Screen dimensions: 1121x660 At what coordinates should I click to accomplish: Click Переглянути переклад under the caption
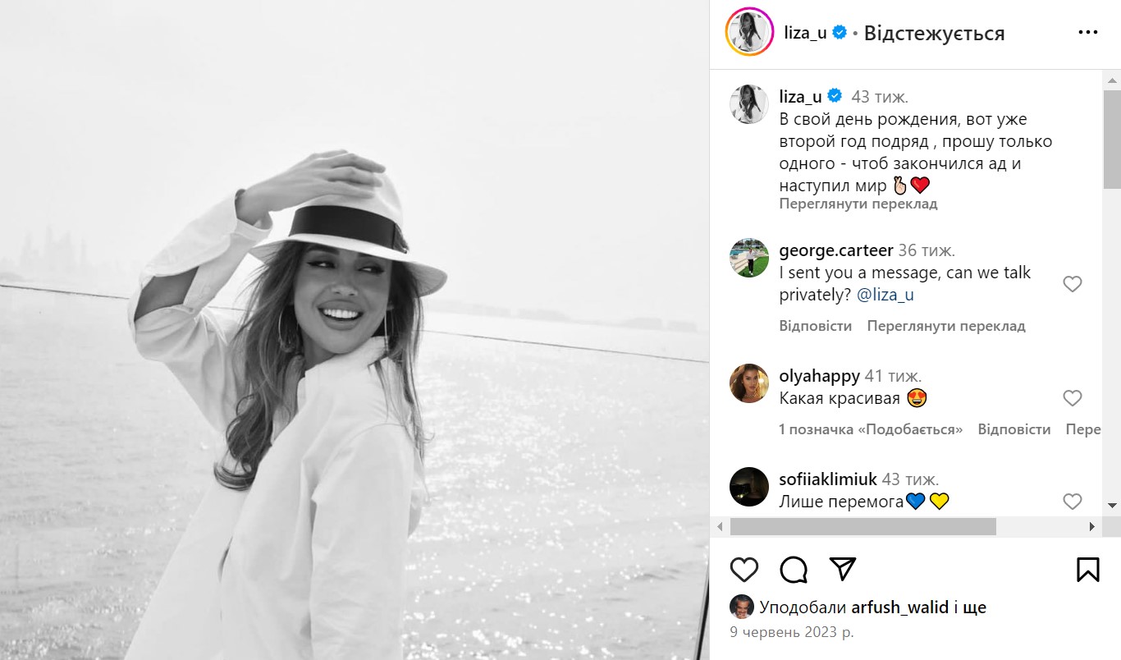click(x=858, y=204)
